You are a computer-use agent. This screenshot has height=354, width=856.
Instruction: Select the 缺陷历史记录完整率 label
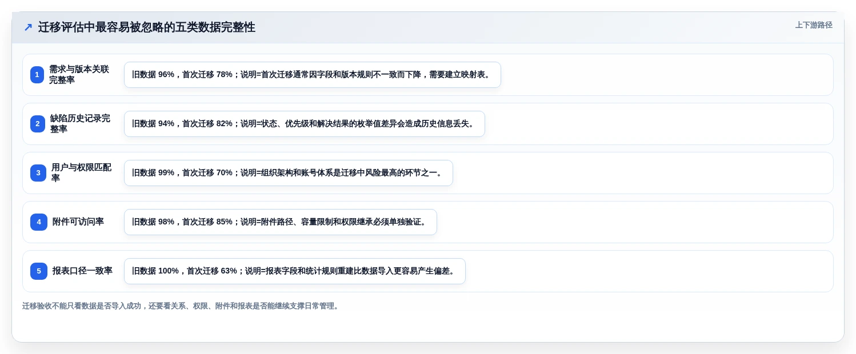[x=80, y=124]
